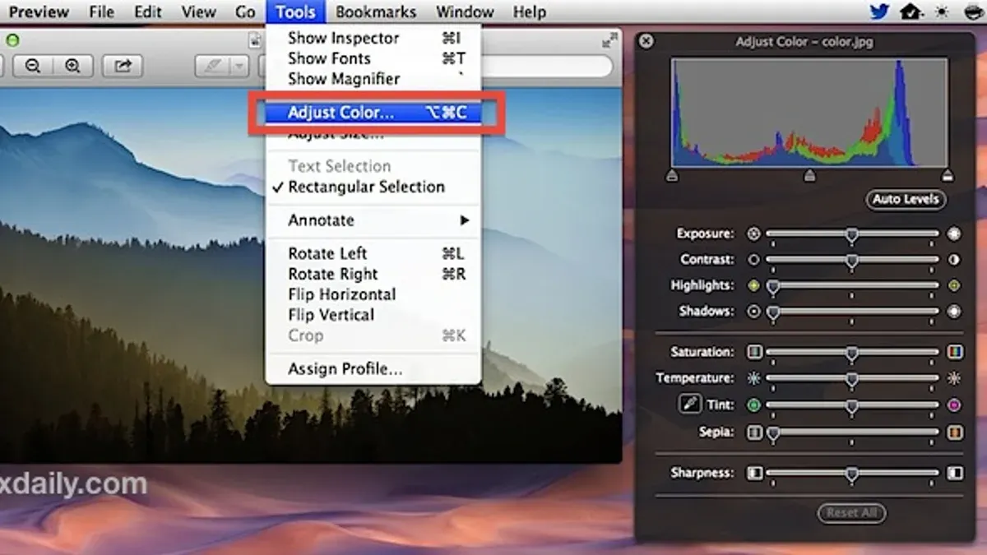Image resolution: width=987 pixels, height=555 pixels.
Task: Open the Help menu
Action: pos(529,12)
